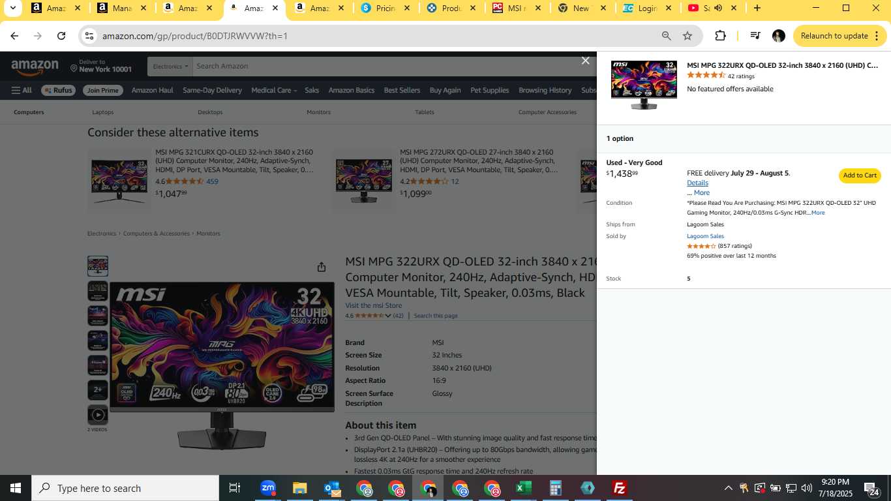Open the media controls icon

(x=755, y=36)
